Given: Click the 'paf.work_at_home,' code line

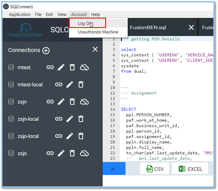Looking at the screenshot, I should click(x=148, y=120).
